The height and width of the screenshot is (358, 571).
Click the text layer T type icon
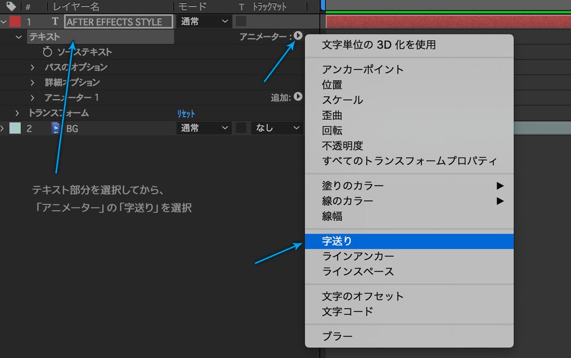point(55,21)
